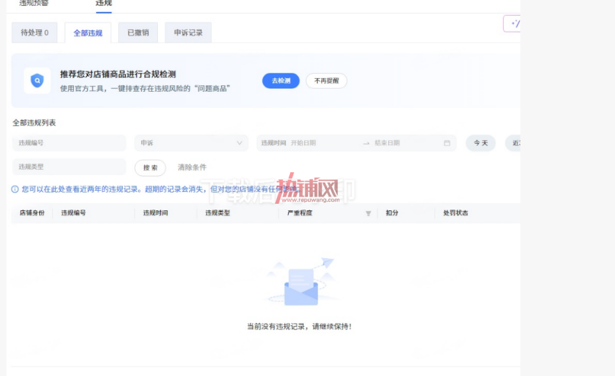This screenshot has width=615, height=376.
Task: Click the empty-state envelope illustration
Action: click(x=301, y=282)
